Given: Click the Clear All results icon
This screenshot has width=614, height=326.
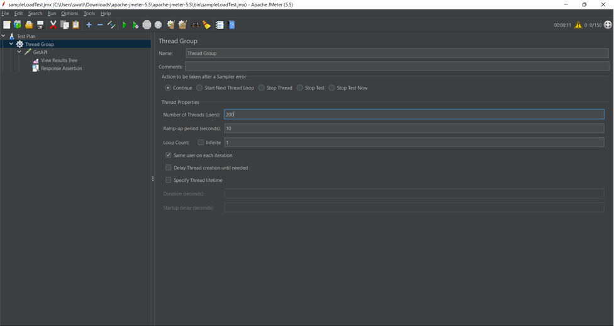Looking at the screenshot, I should point(182,25).
